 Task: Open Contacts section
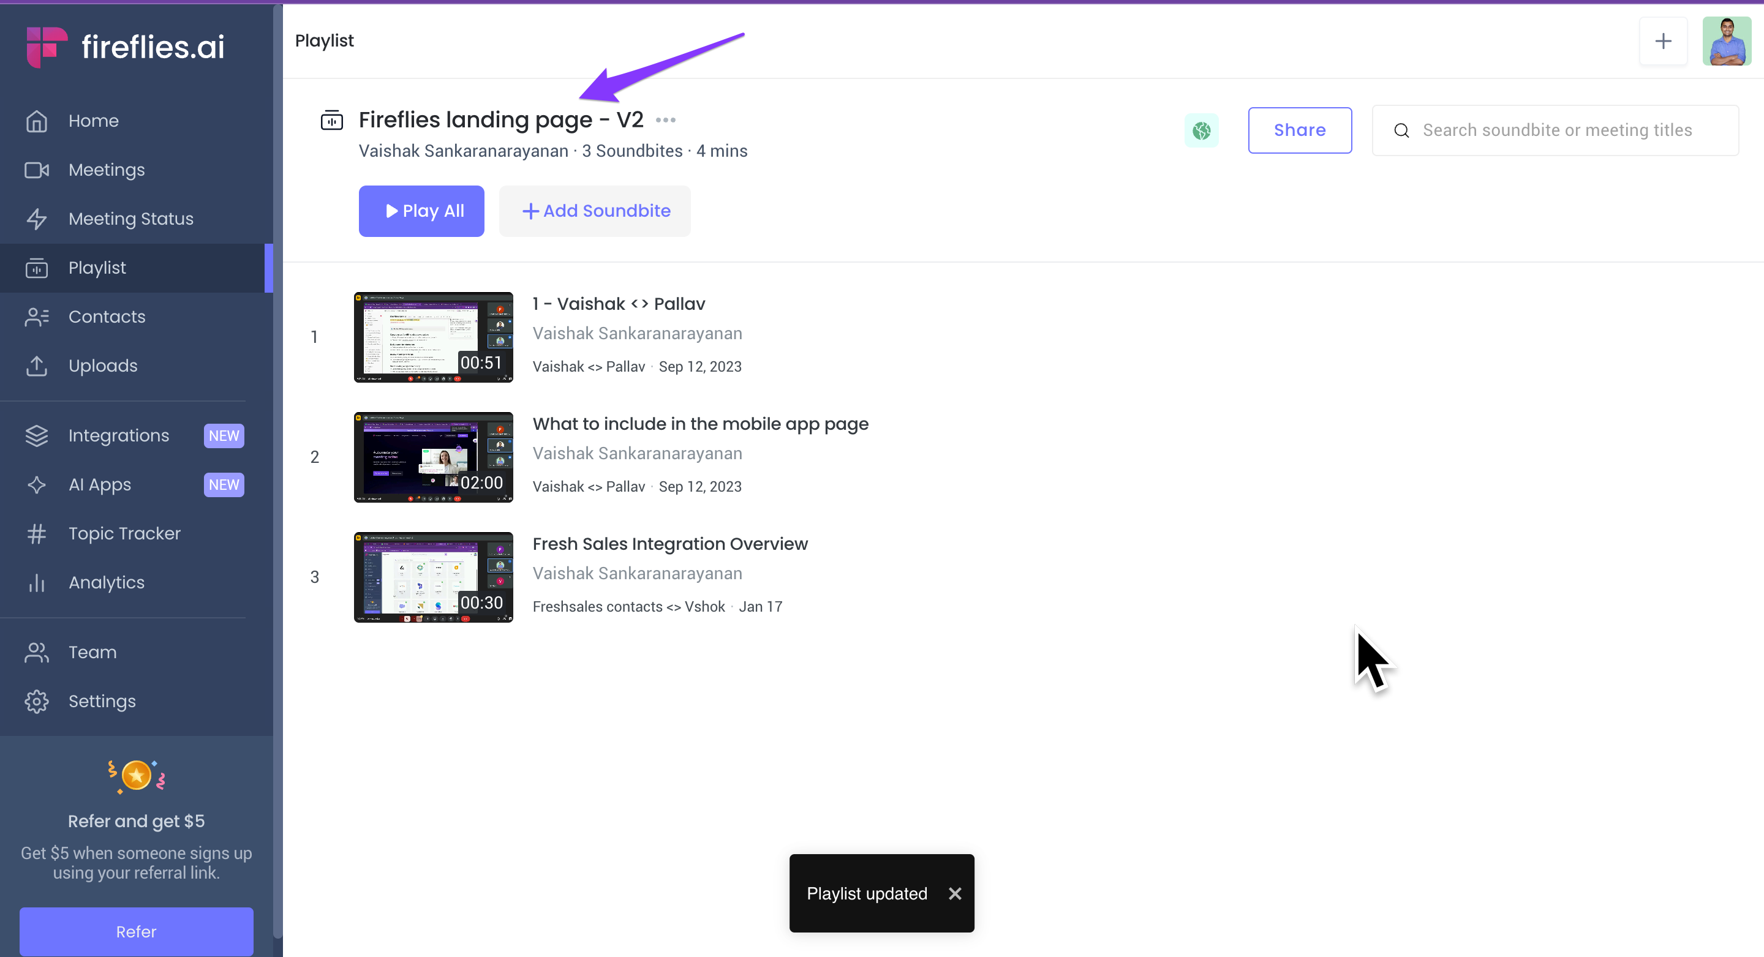[x=136, y=317]
